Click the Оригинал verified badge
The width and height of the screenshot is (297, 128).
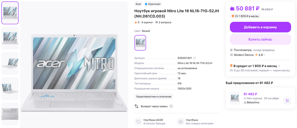click(x=153, y=4)
